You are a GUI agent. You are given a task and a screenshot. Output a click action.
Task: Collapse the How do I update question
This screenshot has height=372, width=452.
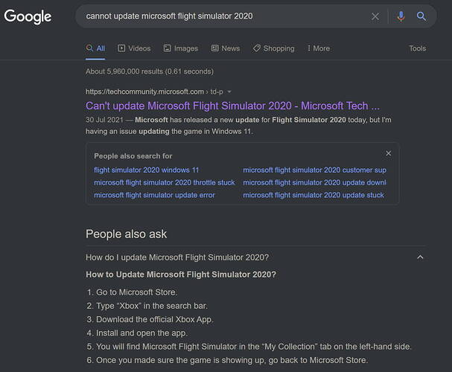[x=420, y=257]
